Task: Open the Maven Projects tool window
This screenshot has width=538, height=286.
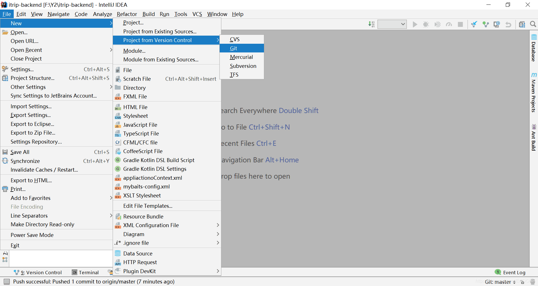Action: 534,93
